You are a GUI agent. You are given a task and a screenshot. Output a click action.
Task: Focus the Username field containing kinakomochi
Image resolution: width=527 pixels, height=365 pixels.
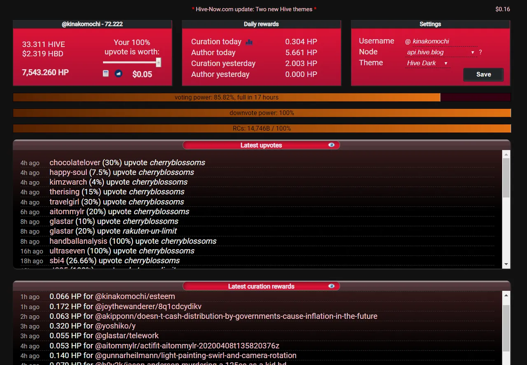pyautogui.click(x=444, y=41)
